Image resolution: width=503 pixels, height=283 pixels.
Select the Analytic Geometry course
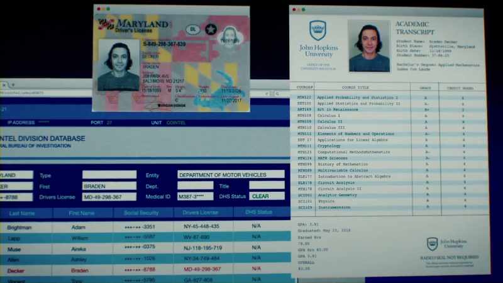pos(337,195)
